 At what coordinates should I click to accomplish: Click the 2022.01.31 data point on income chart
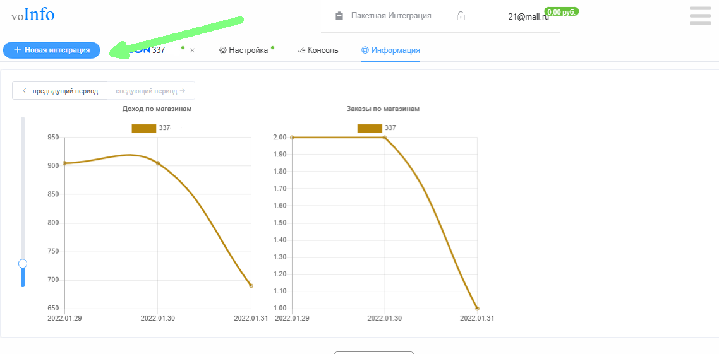pyautogui.click(x=251, y=286)
